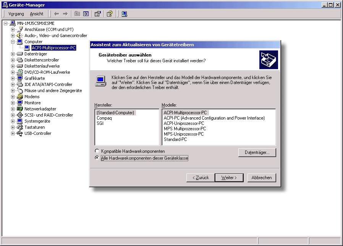Click the USB-Controller icon in tree
Screen dimensions: 343x246
pos(20,133)
